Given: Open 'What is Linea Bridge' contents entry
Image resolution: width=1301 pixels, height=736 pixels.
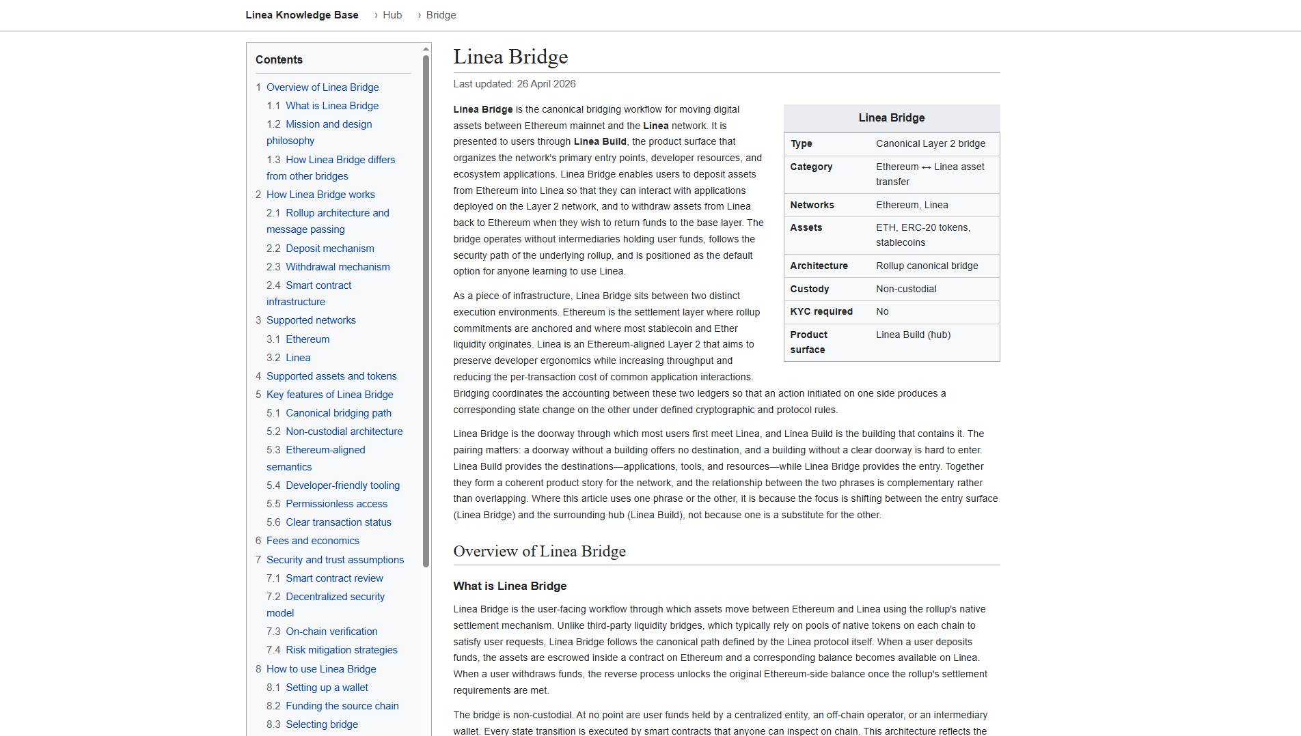Looking at the screenshot, I should point(332,106).
